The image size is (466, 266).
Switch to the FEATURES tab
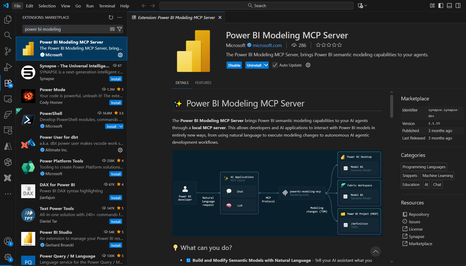point(203,83)
